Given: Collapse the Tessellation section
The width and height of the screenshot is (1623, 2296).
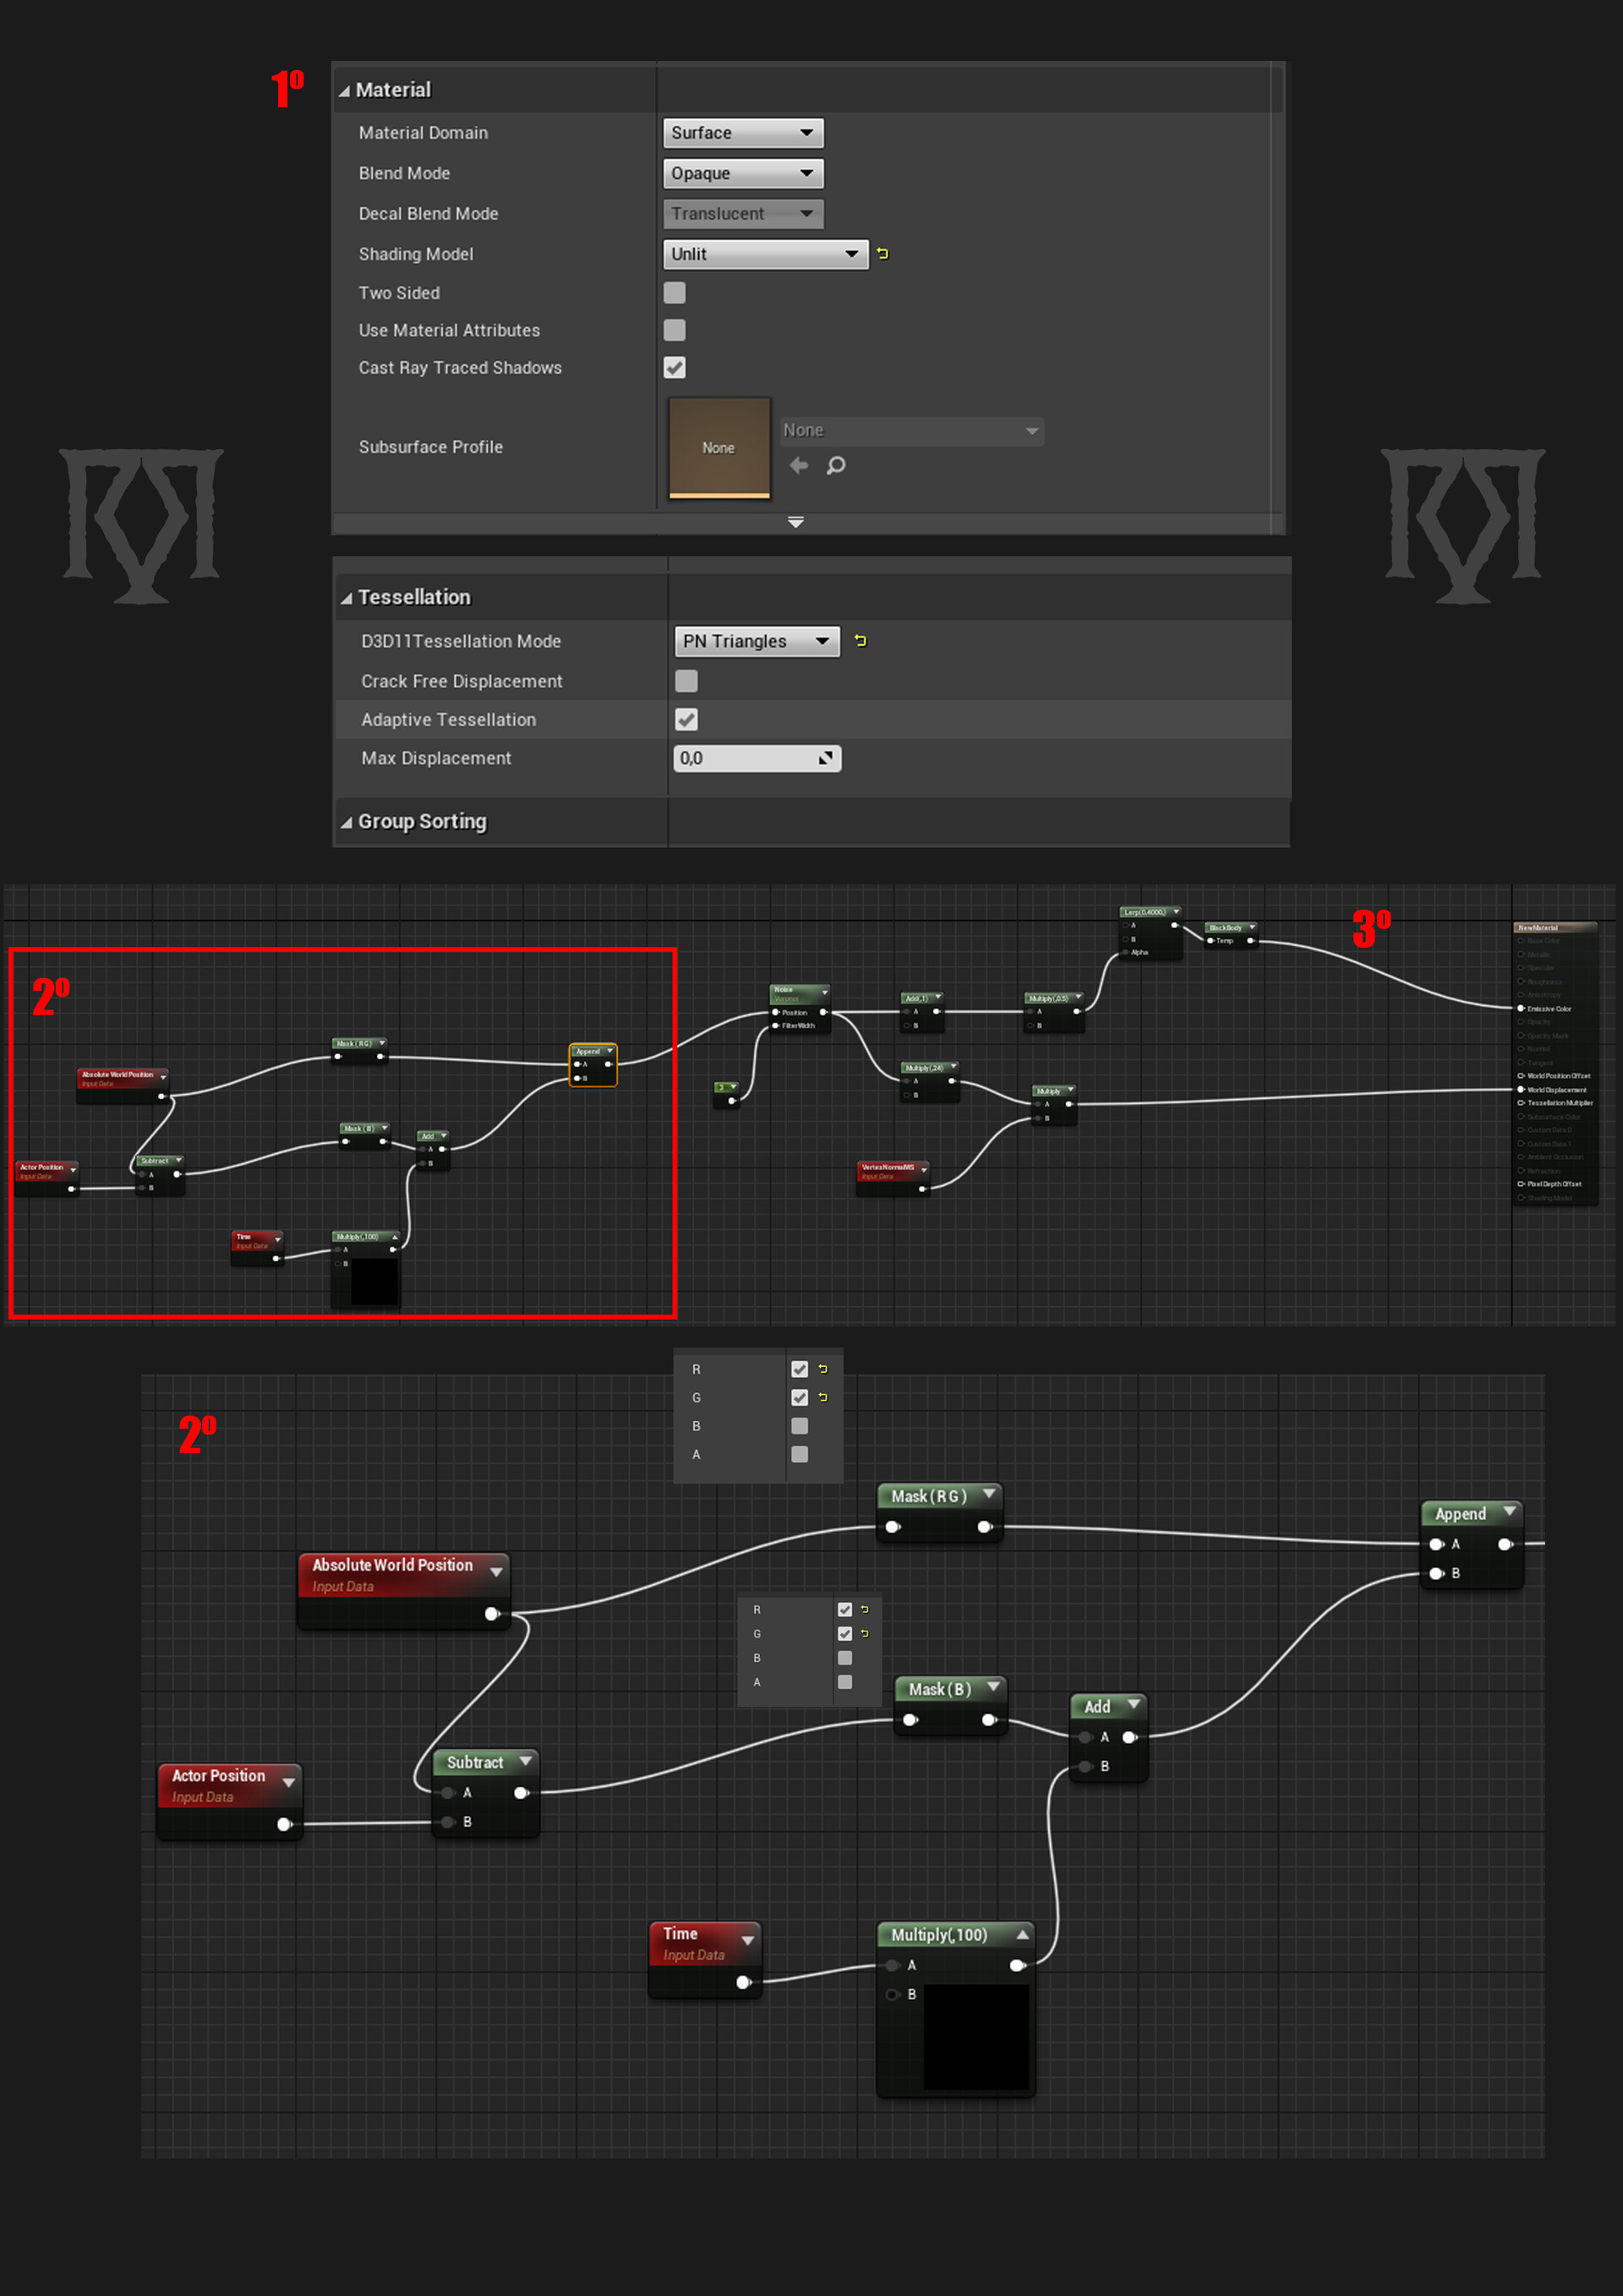Looking at the screenshot, I should pyautogui.click(x=348, y=596).
